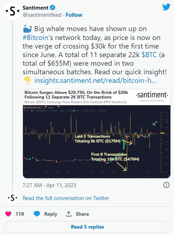Read the full conversation on Twitter
Image resolution: width=174 pixels, height=235 pixels.
click(x=66, y=198)
